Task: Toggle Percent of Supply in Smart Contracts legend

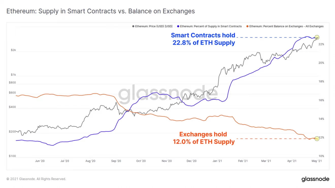Action: (x=211, y=26)
